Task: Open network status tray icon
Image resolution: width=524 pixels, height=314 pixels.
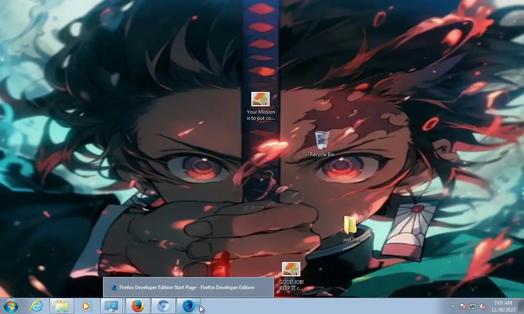Action: point(473,306)
